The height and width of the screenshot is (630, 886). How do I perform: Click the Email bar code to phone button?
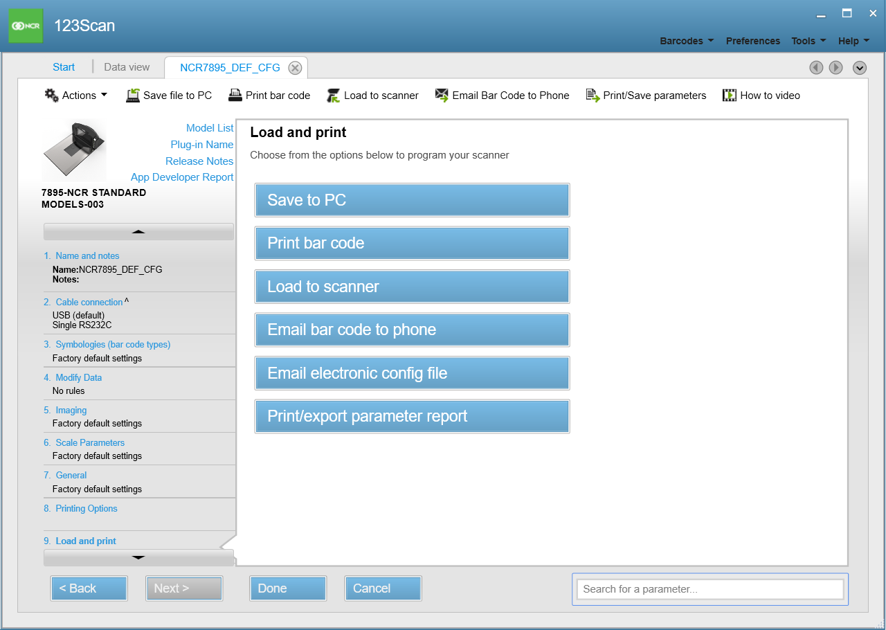[412, 330]
